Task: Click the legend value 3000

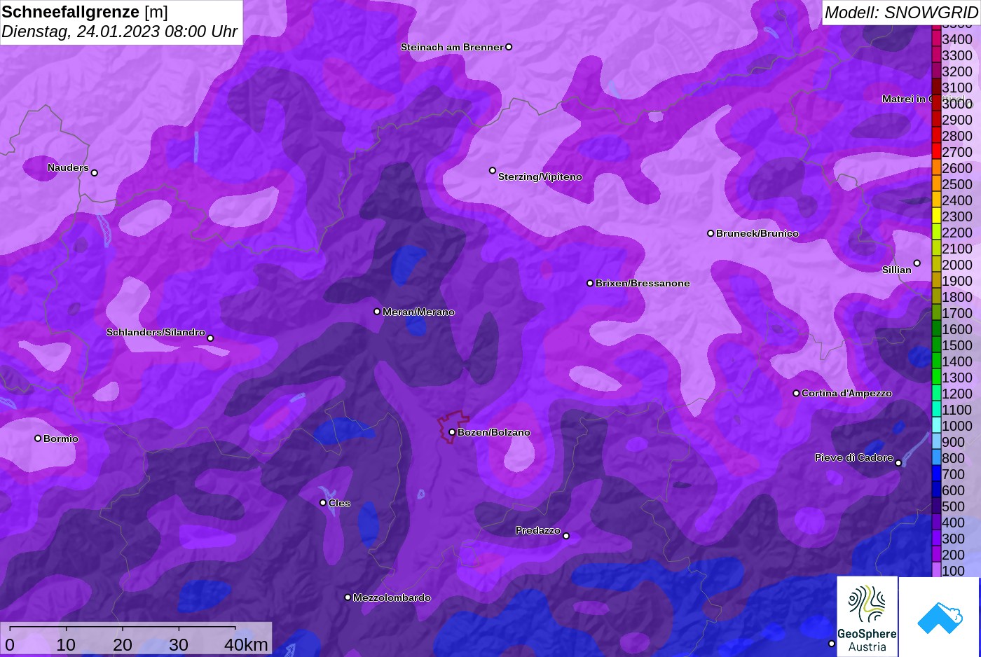Action: [957, 104]
